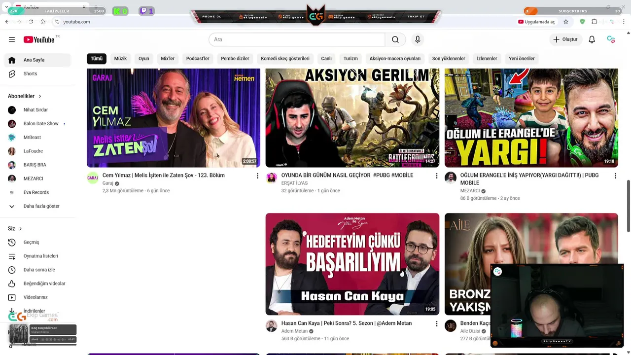Image resolution: width=631 pixels, height=355 pixels.
Task: Open the PUBG Aksiyon Gerilim thumbnail
Action: coord(352,118)
